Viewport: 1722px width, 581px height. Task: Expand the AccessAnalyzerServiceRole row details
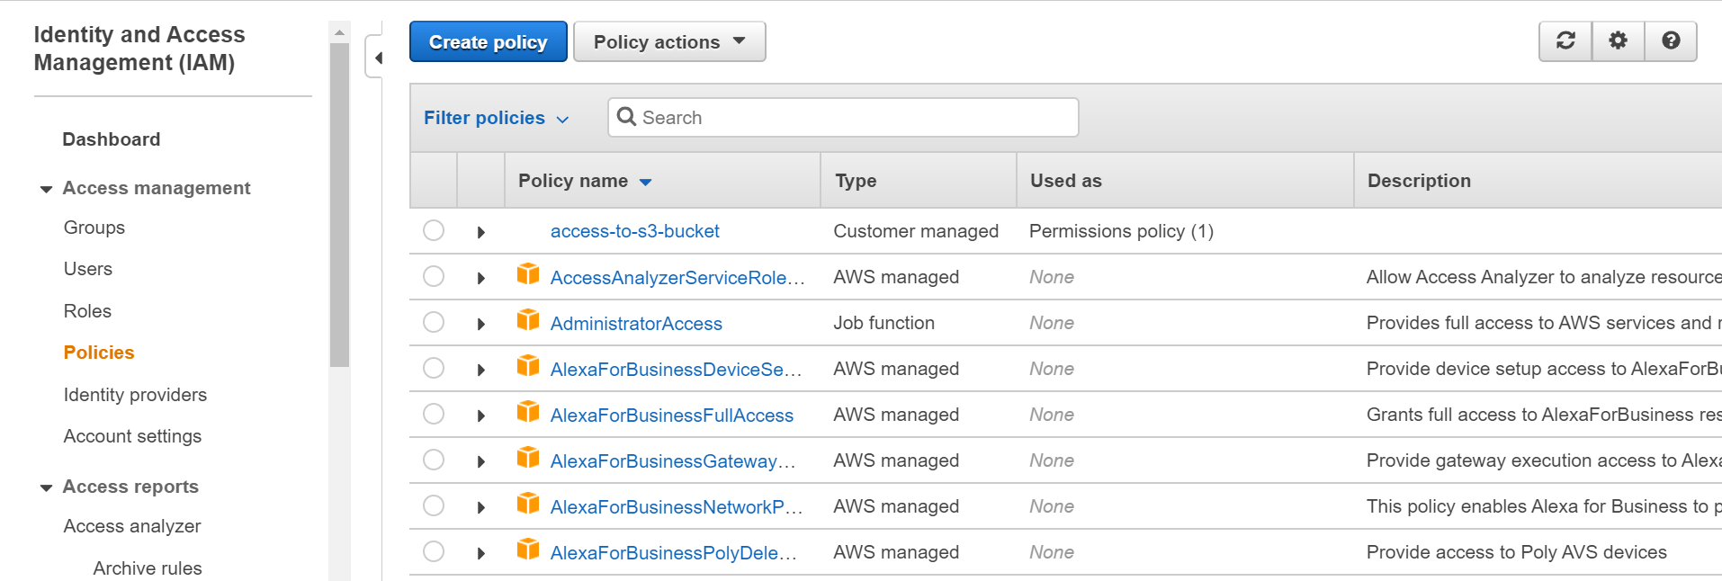pyautogui.click(x=481, y=278)
